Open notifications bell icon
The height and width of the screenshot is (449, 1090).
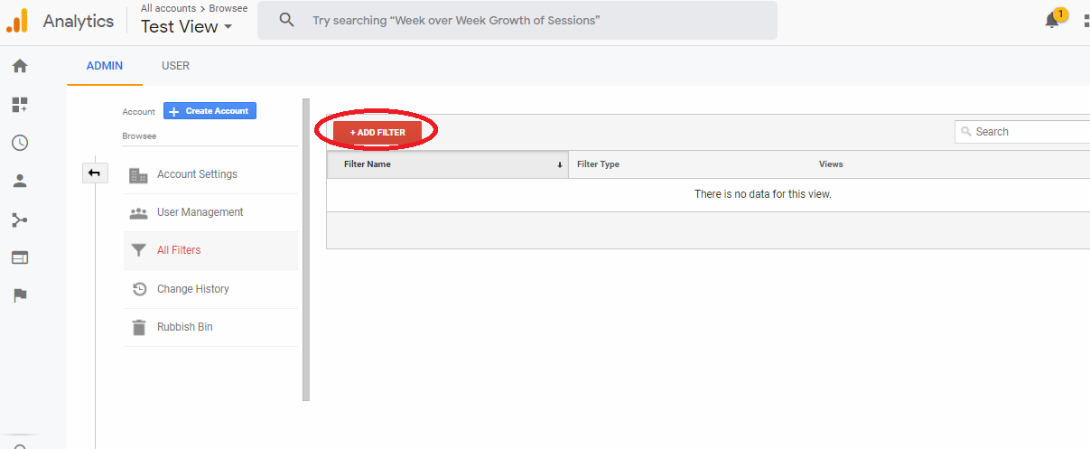(1052, 21)
